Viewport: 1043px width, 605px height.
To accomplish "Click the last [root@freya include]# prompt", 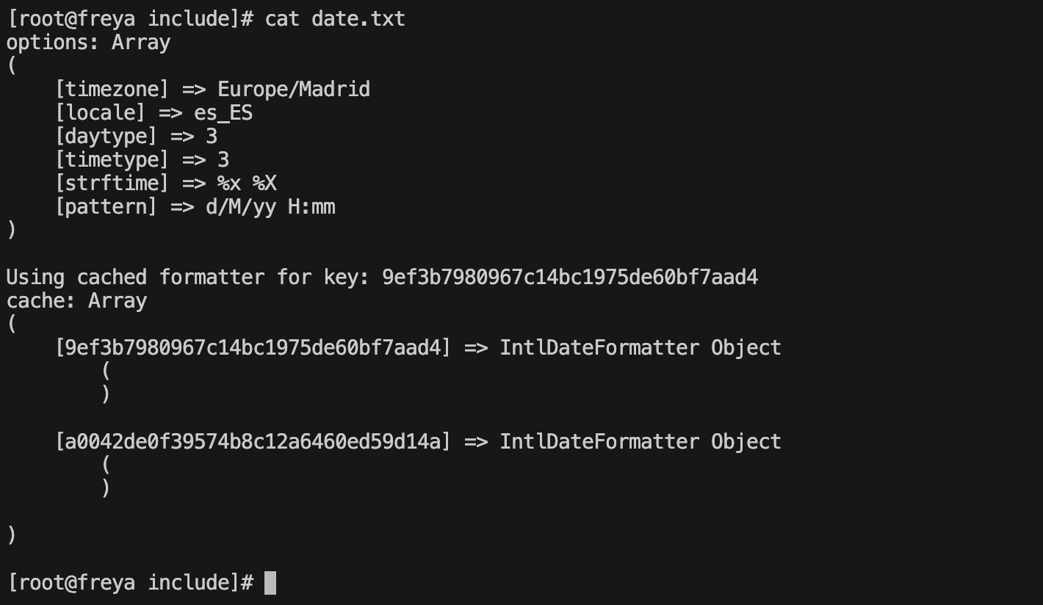I will (x=130, y=582).
